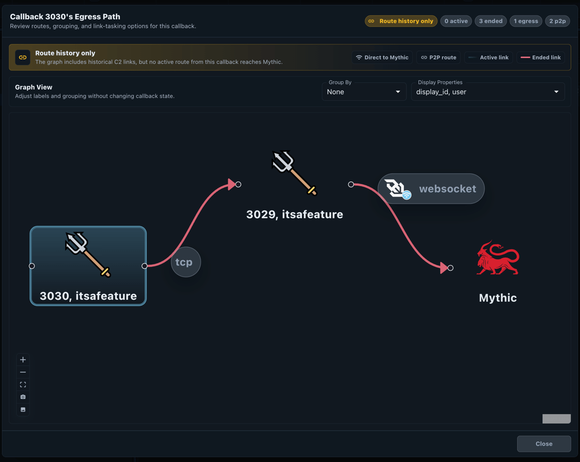Select the trident icon of callback 3030

point(88,254)
